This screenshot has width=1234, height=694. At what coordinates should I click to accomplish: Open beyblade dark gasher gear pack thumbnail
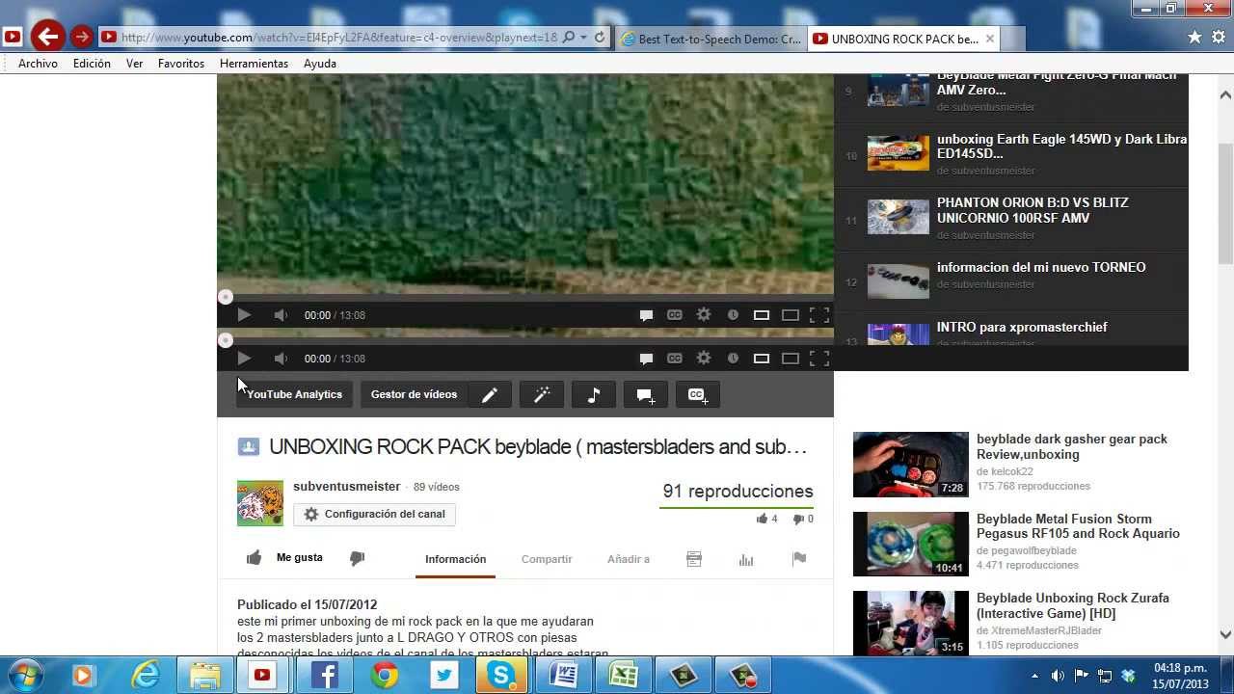tap(910, 464)
